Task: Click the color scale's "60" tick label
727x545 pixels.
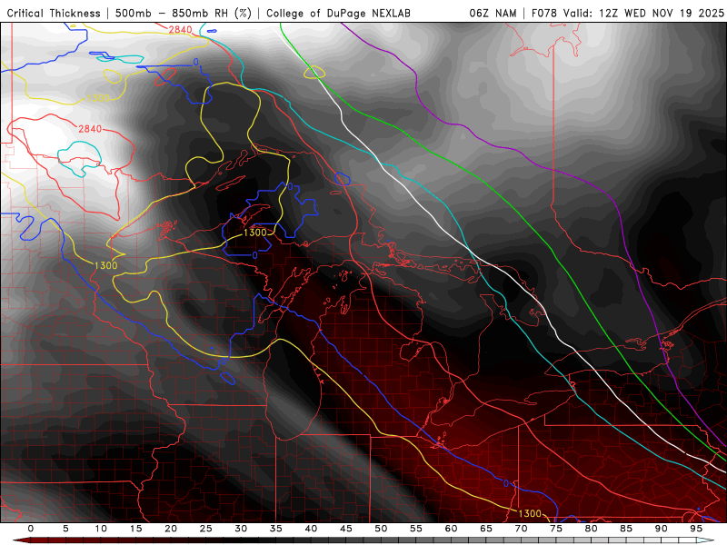Action: (451, 529)
